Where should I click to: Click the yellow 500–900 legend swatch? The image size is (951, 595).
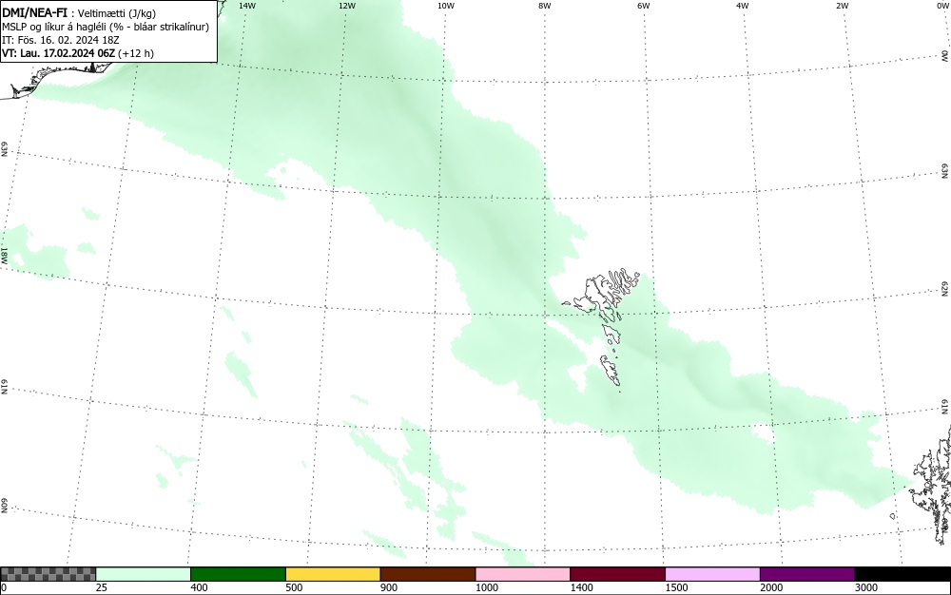click(x=333, y=574)
